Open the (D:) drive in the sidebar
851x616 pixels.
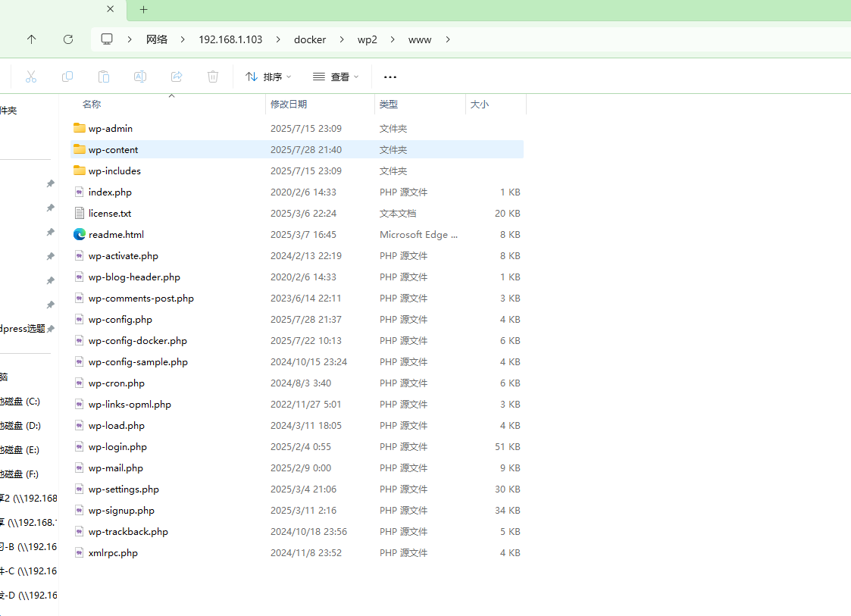click(x=20, y=426)
